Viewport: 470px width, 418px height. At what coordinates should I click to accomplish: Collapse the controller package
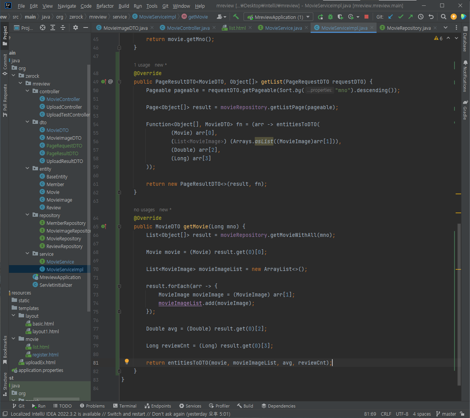pos(28,91)
